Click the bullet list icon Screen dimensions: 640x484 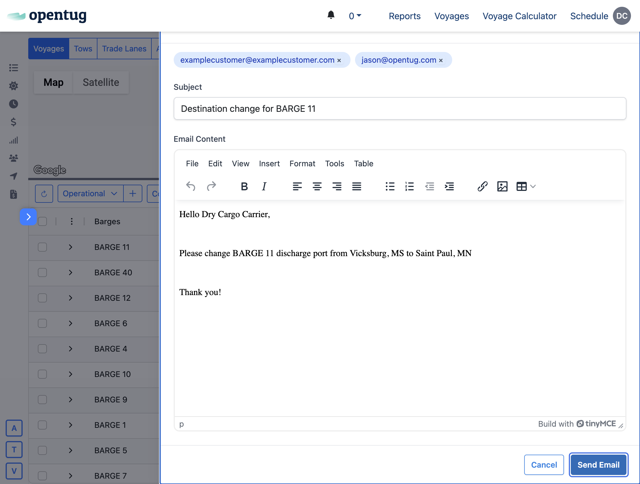390,186
